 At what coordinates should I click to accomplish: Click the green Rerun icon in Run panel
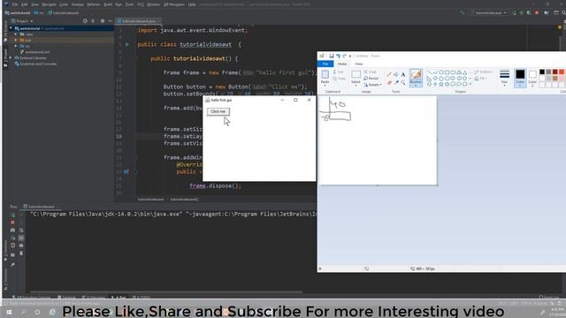pyautogui.click(x=12, y=216)
